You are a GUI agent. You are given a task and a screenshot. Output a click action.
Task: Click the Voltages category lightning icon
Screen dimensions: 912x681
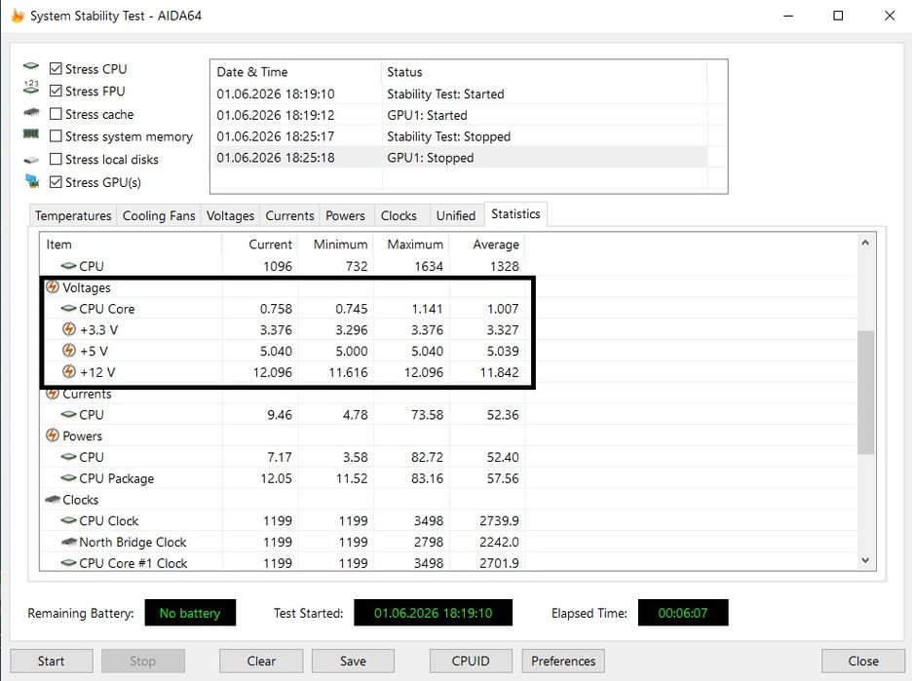[x=53, y=287]
